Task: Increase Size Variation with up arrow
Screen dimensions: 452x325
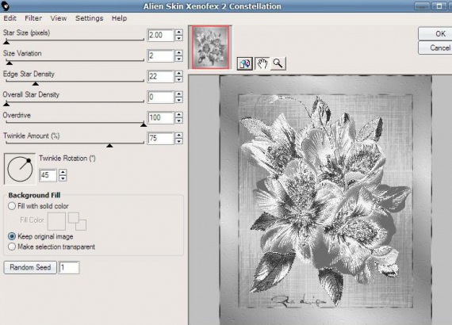Action: point(179,53)
